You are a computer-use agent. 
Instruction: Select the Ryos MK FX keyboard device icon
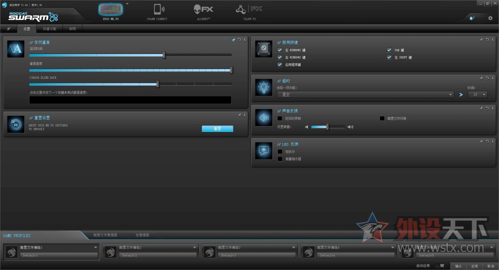click(110, 9)
